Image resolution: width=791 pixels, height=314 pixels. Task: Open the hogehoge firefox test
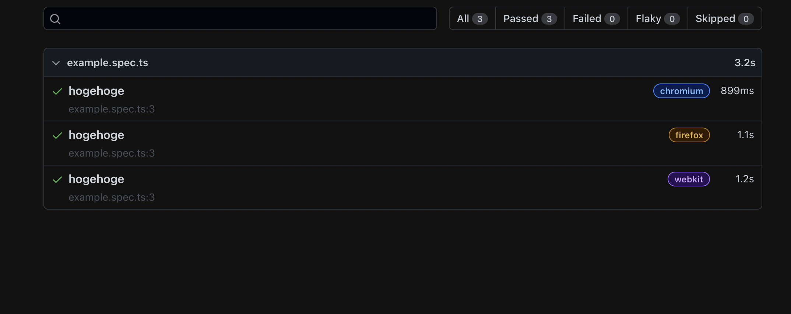[96, 135]
